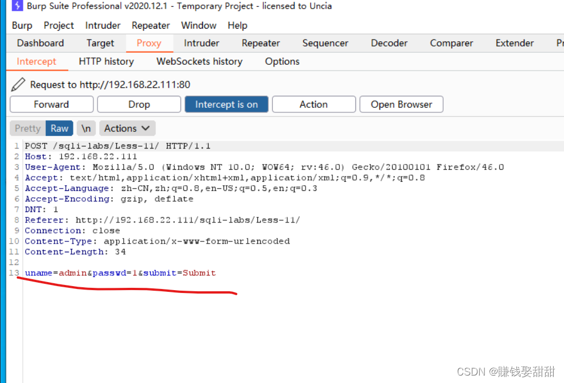Open the Extender tab
Image resolution: width=564 pixels, height=383 pixels.
[x=515, y=43]
